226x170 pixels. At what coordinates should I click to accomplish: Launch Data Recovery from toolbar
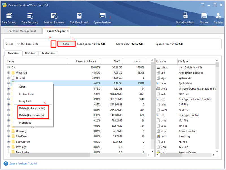coord(30,18)
